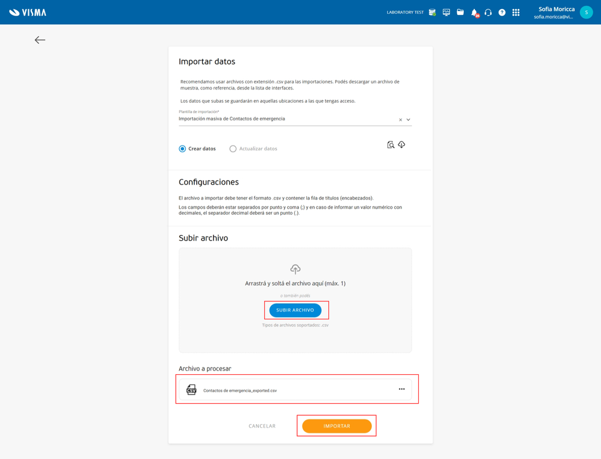This screenshot has width=601, height=459.
Task: Click the SUBIR ARCHIVO button
Action: 295,310
